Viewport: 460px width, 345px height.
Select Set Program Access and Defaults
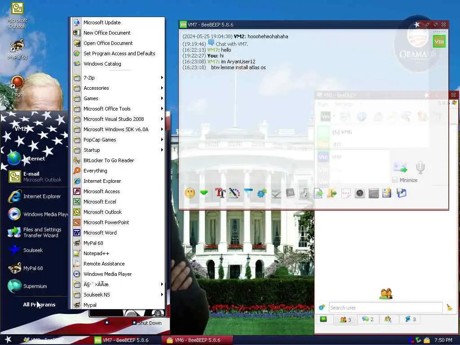tap(118, 53)
